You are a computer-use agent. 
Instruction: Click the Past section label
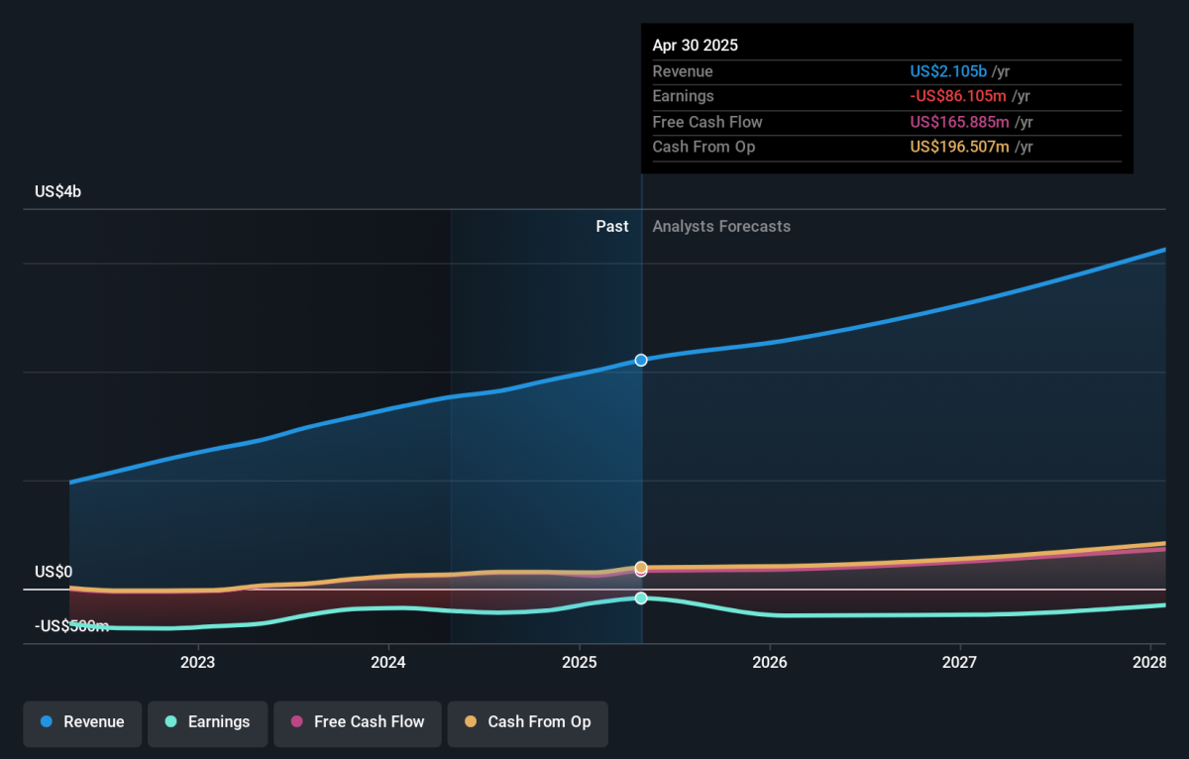(611, 226)
